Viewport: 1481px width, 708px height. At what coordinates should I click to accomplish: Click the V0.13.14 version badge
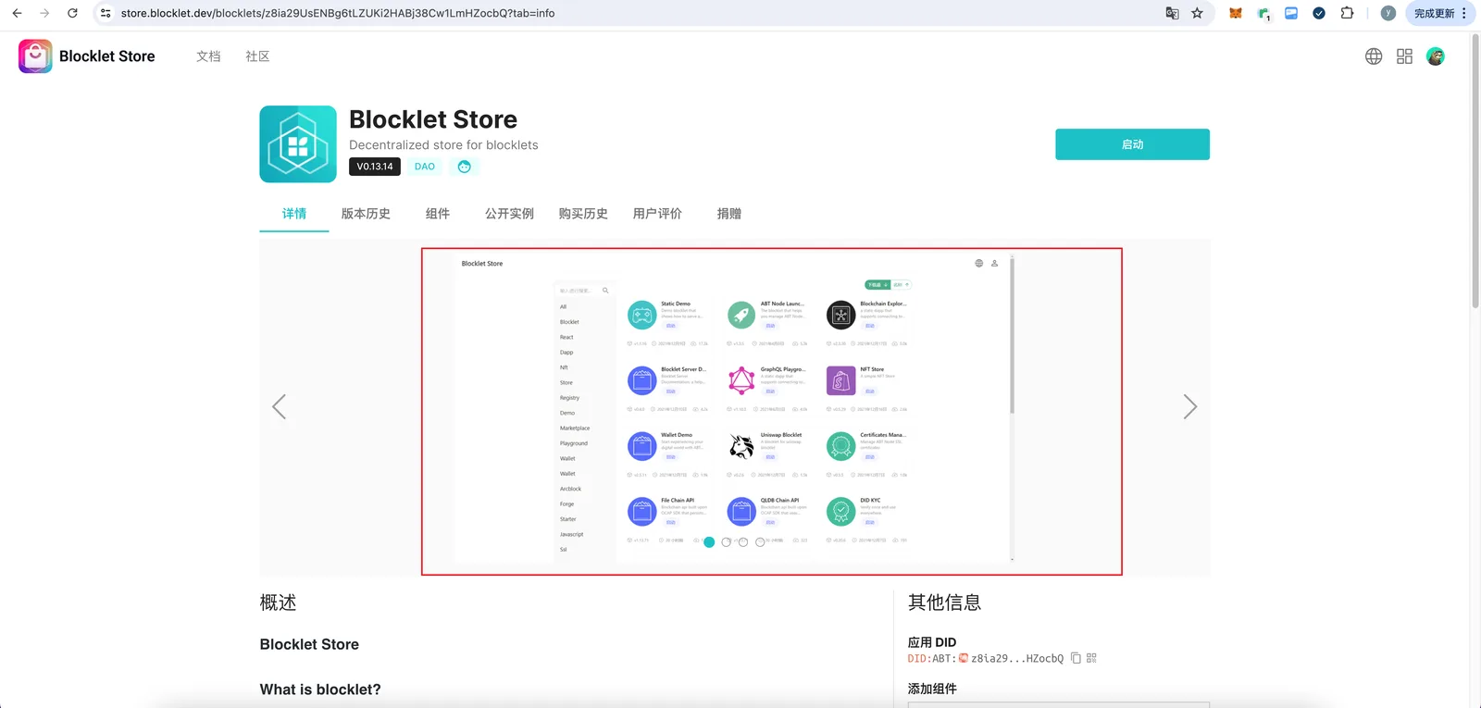pyautogui.click(x=375, y=167)
